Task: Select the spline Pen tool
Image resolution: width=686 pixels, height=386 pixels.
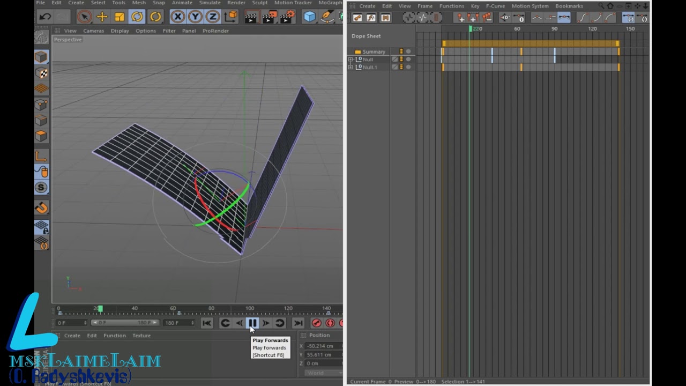Action: pyautogui.click(x=327, y=17)
